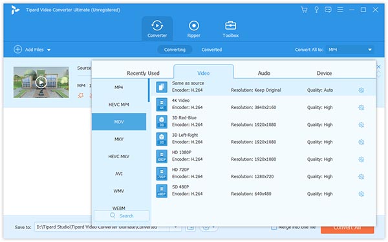Click the Add Files plus icon
The height and width of the screenshot is (242, 388).
[17, 50]
